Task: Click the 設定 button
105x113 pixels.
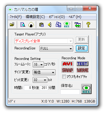Action: [82, 48]
